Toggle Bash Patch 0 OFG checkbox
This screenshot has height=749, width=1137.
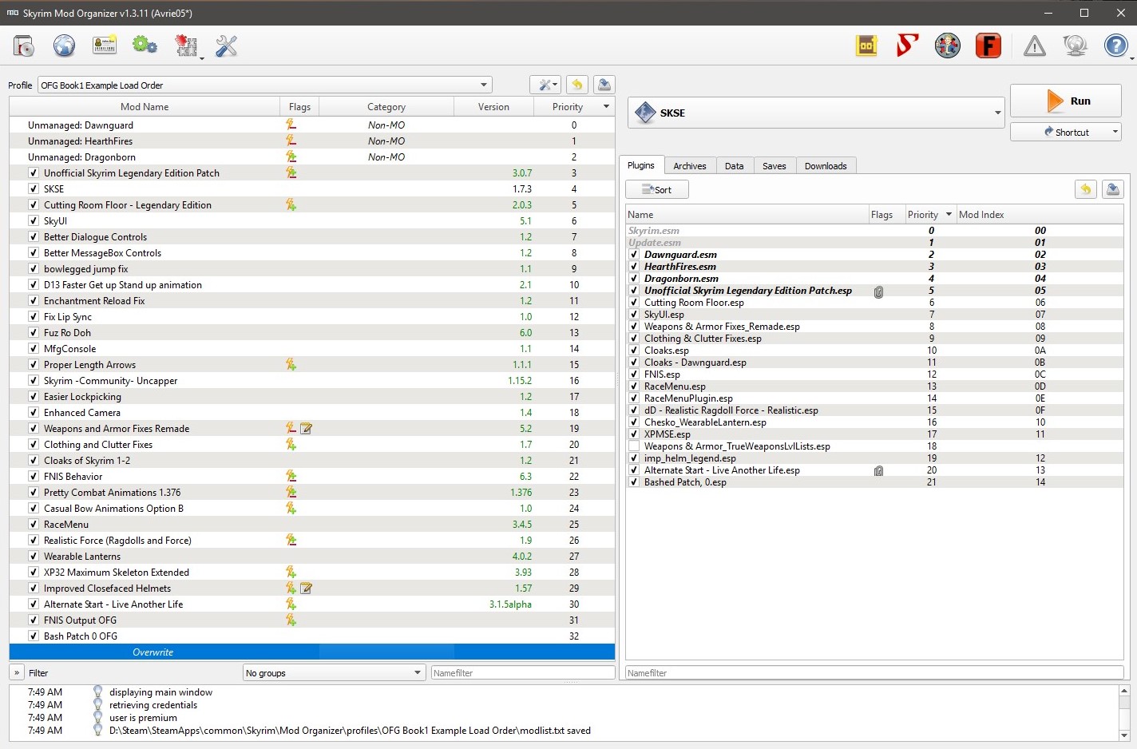(34, 636)
